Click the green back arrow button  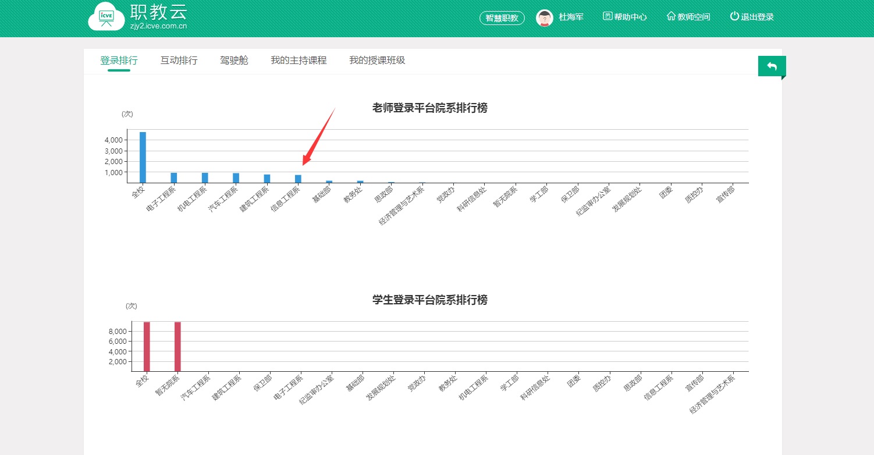pos(772,66)
